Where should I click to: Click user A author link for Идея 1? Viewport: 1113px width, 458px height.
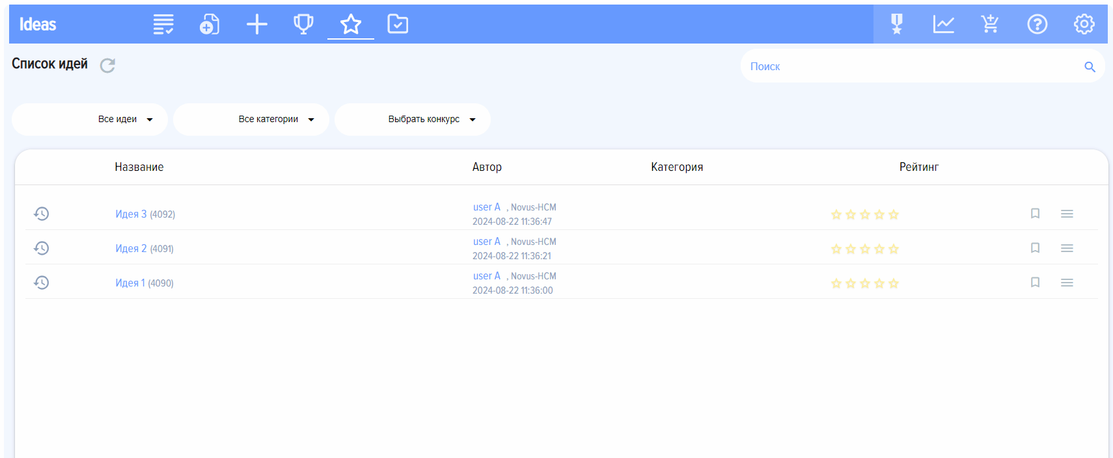point(486,276)
